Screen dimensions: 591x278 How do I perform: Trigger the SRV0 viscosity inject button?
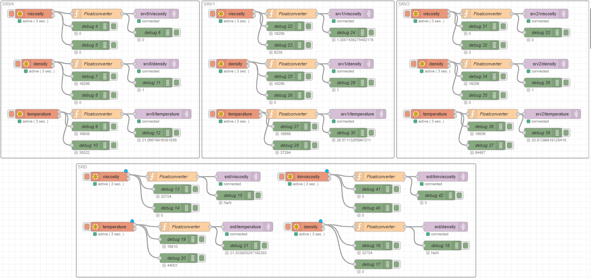point(11,14)
